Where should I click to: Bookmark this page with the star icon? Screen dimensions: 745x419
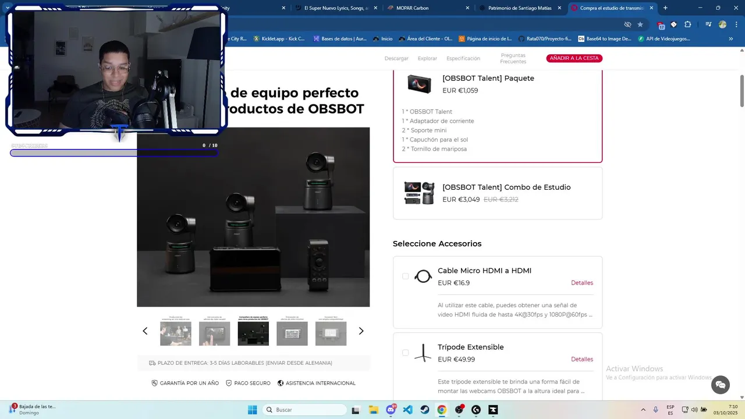(x=640, y=24)
